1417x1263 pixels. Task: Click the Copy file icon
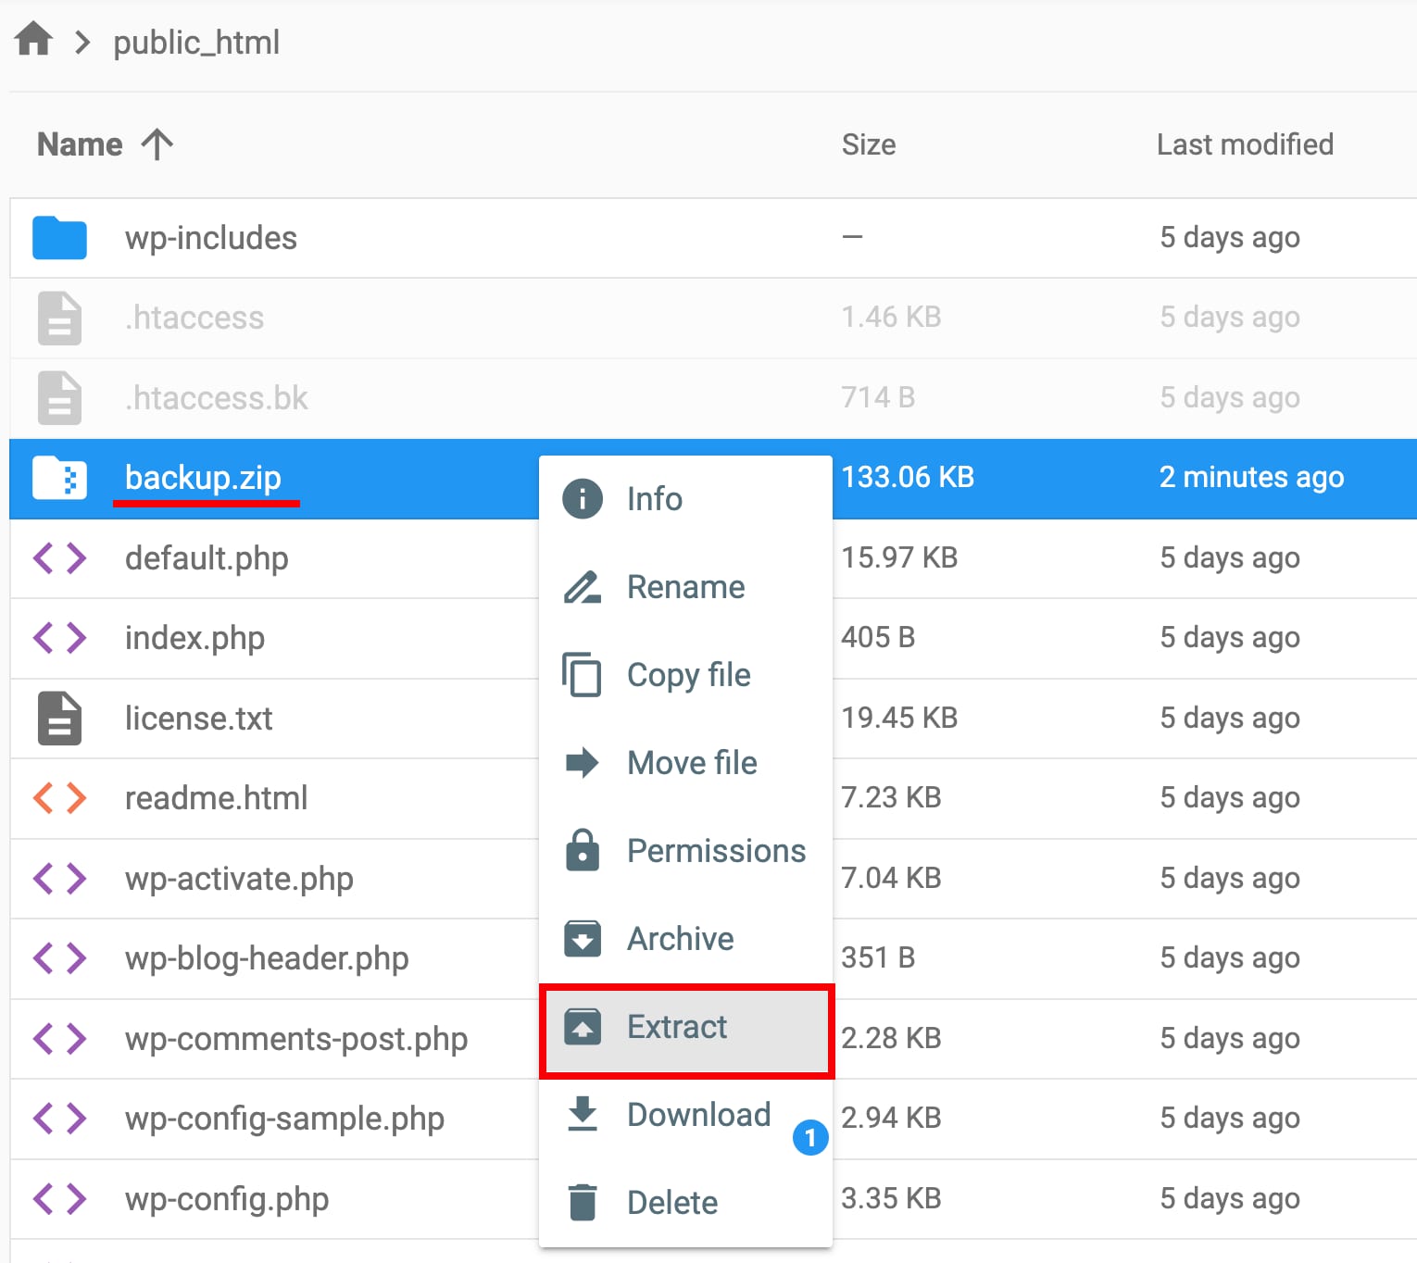581,675
